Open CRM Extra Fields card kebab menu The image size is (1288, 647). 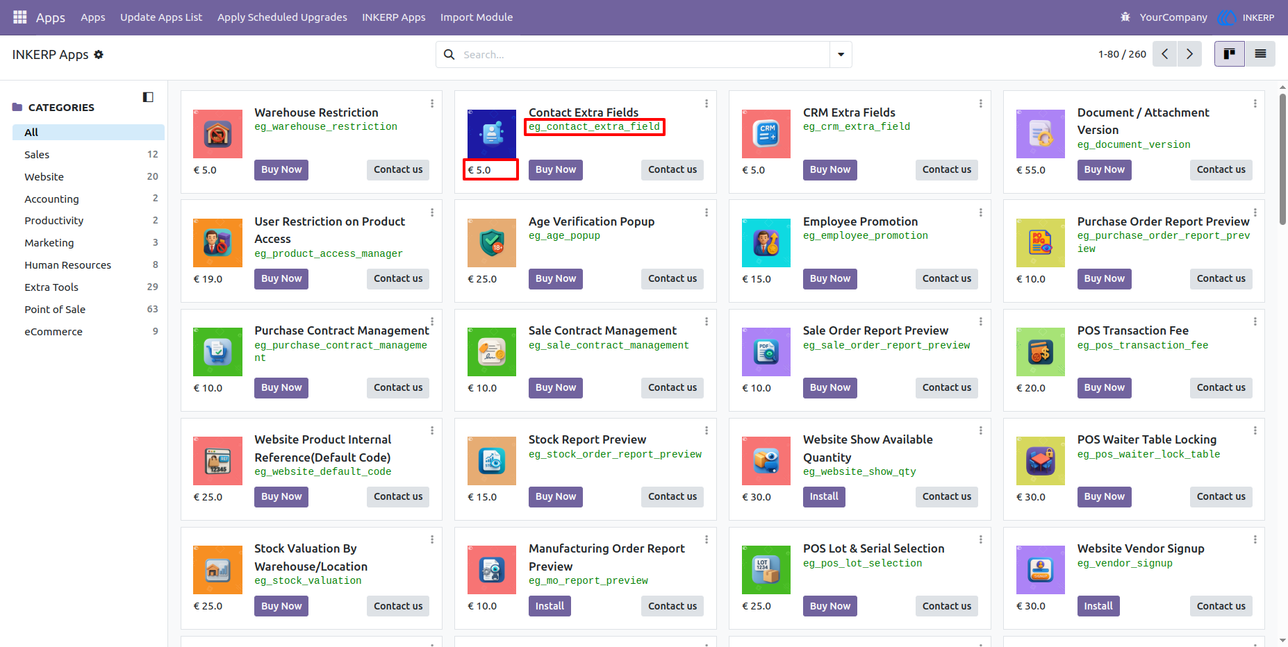coord(981,103)
